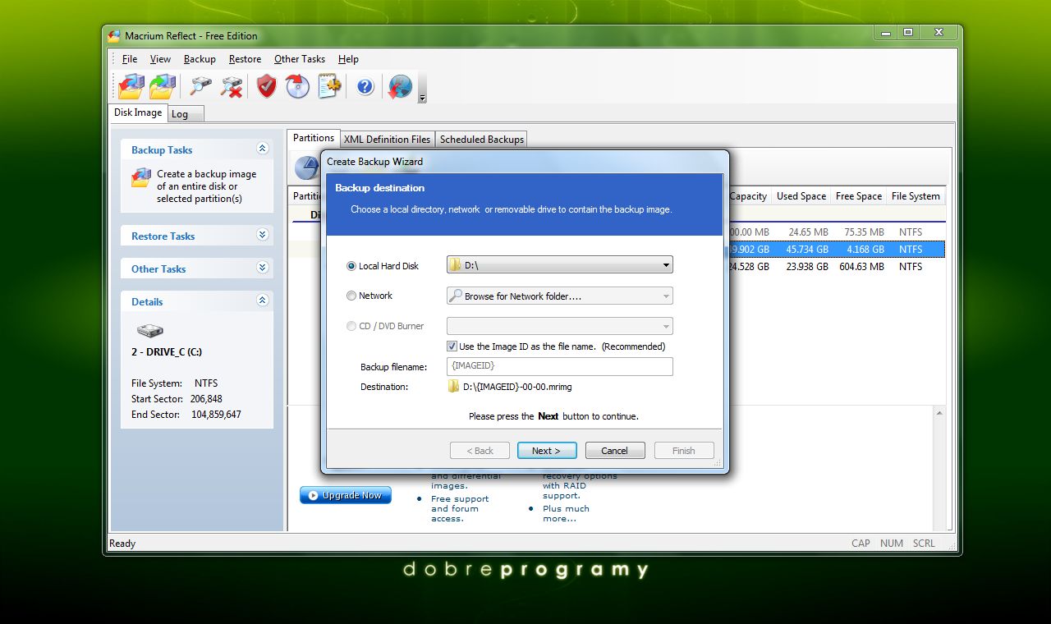Select the CD / DVD Burner radio button

click(x=351, y=326)
